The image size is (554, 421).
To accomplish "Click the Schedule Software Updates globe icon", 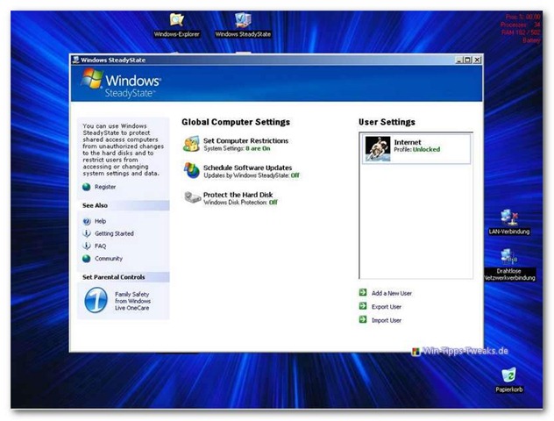I will [191, 171].
